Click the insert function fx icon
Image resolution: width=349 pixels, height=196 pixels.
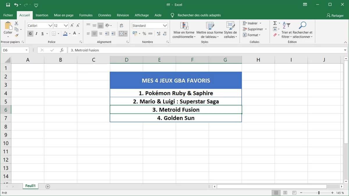coord(62,50)
